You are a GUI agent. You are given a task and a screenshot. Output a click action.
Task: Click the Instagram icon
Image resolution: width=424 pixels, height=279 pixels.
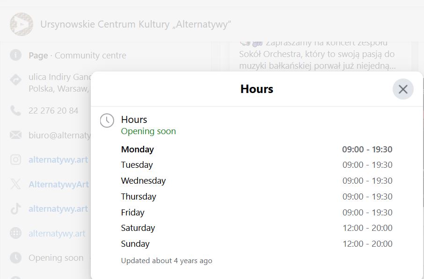tap(16, 160)
